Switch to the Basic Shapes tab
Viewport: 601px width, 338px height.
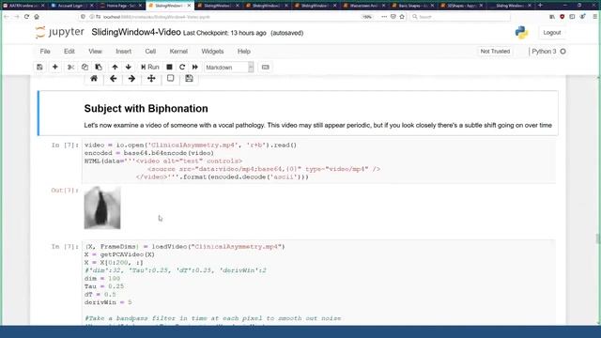(412, 6)
